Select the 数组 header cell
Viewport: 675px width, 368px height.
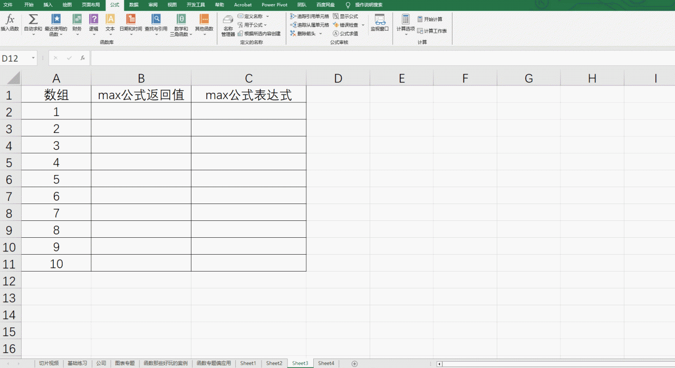click(x=56, y=94)
